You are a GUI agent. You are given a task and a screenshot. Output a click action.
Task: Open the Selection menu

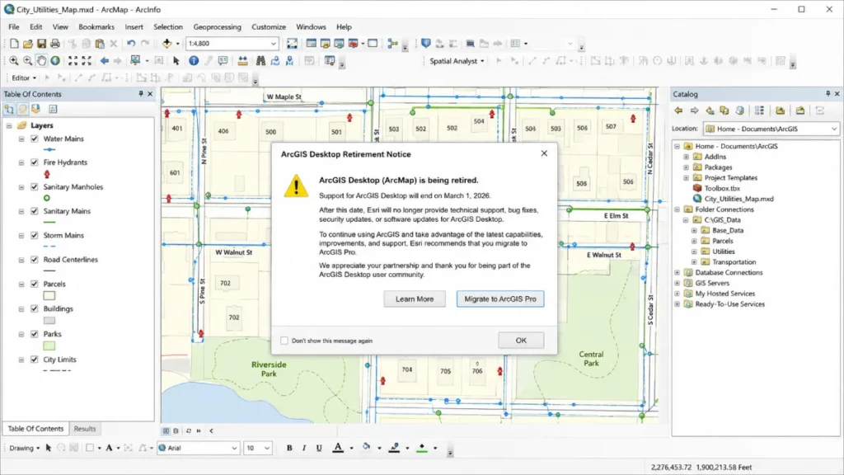pyautogui.click(x=168, y=27)
